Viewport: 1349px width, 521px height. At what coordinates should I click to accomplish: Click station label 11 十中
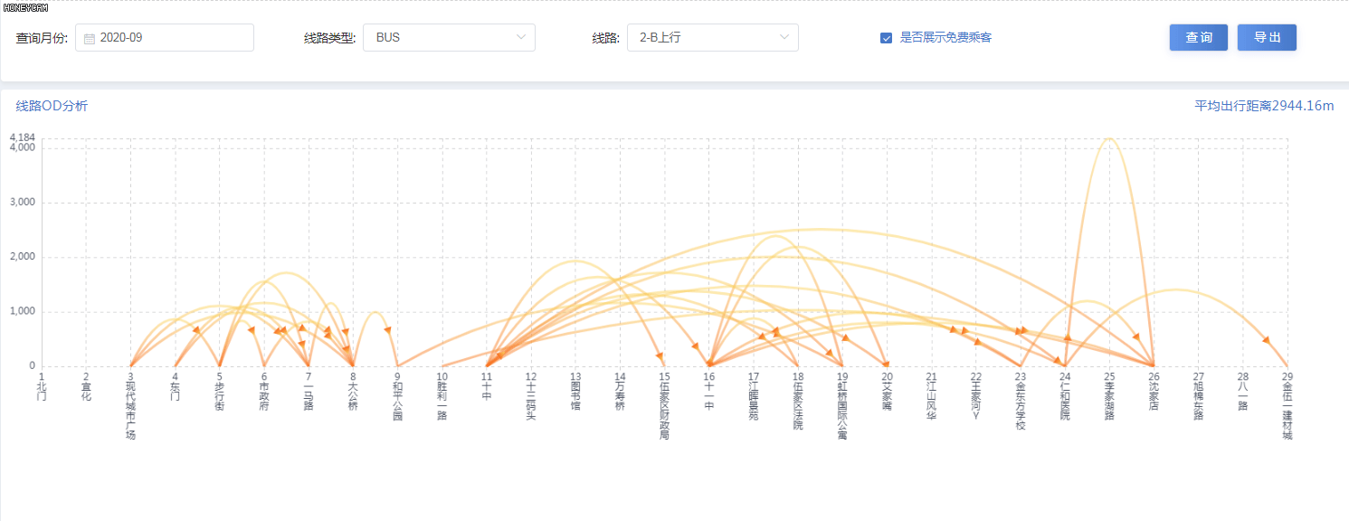click(x=486, y=387)
